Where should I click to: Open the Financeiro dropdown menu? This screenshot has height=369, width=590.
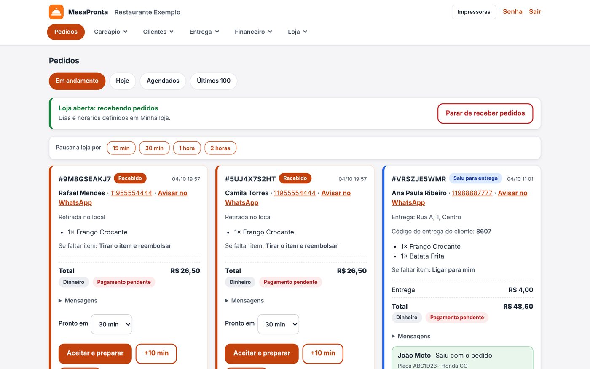[x=253, y=32]
